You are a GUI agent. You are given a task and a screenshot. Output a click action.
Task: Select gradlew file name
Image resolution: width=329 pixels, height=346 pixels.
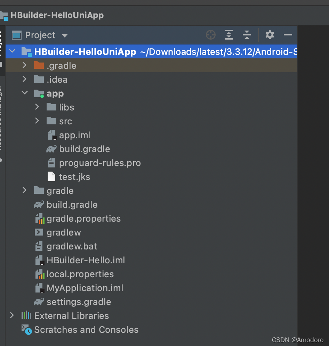coord(64,233)
